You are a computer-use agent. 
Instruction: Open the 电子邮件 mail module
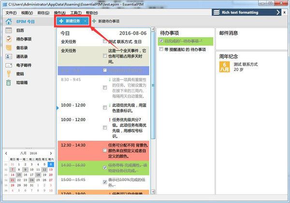coord(24,65)
